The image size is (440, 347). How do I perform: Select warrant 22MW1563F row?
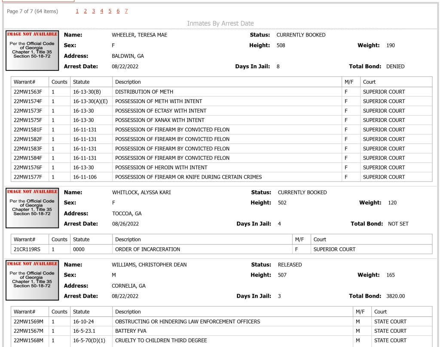pyautogui.click(x=222, y=92)
